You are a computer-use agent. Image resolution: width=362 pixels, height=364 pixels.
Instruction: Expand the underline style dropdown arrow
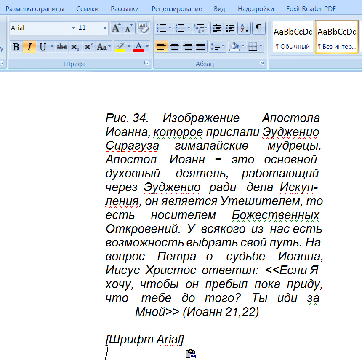[52, 47]
